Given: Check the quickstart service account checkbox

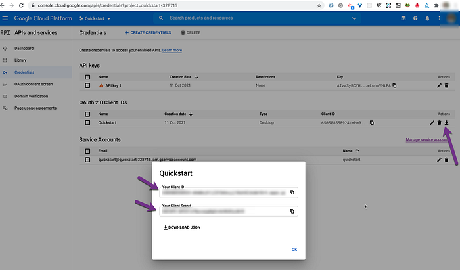Looking at the screenshot, I should coord(87,160).
